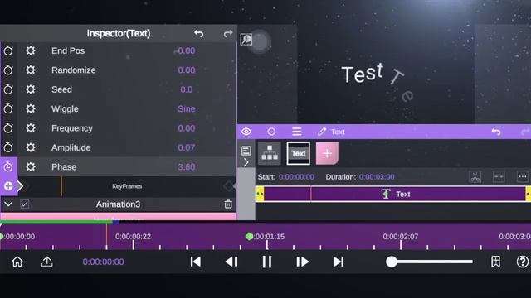Click the timeline ruler at 0:00:02:07

coord(401,237)
